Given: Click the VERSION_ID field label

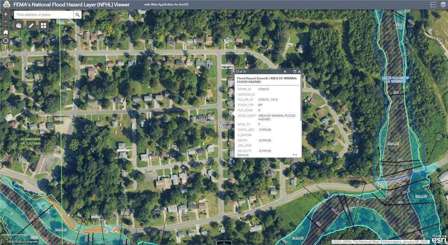Looking at the screenshot, I should (246, 94).
